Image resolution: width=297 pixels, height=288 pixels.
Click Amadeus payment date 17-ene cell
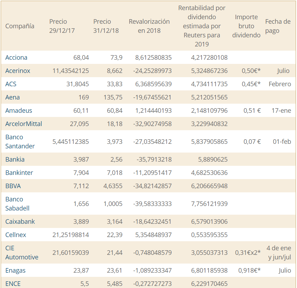(281, 111)
